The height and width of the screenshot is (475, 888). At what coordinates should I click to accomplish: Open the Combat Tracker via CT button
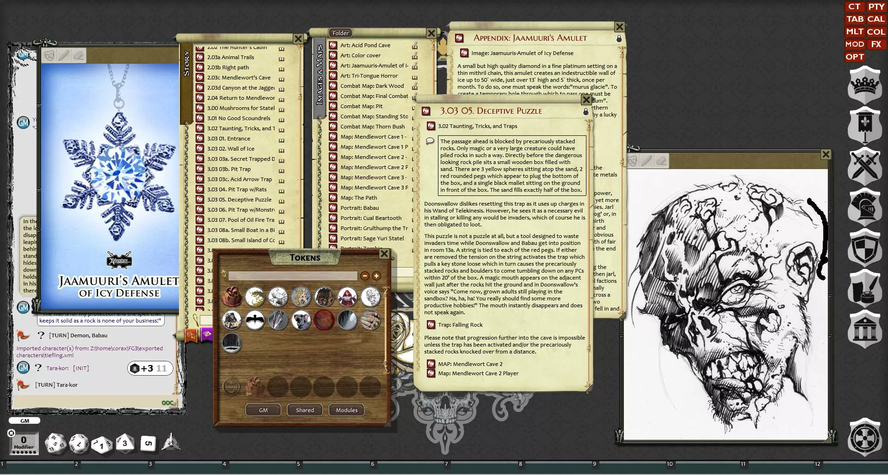click(854, 7)
